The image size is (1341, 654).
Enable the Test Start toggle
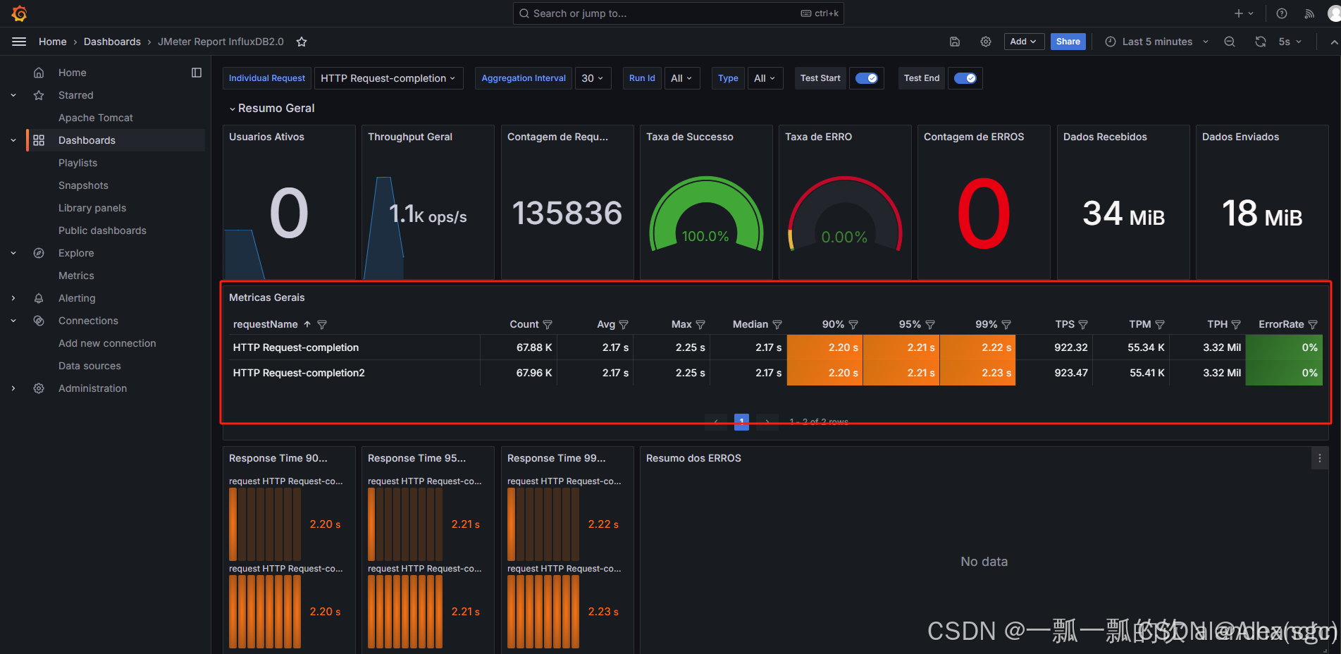pyautogui.click(x=866, y=78)
